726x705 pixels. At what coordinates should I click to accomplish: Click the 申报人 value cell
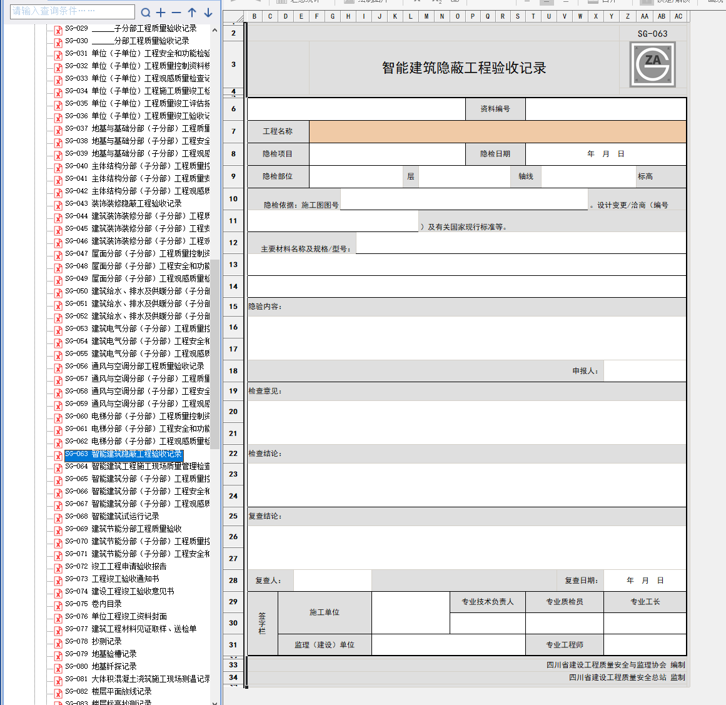click(645, 371)
